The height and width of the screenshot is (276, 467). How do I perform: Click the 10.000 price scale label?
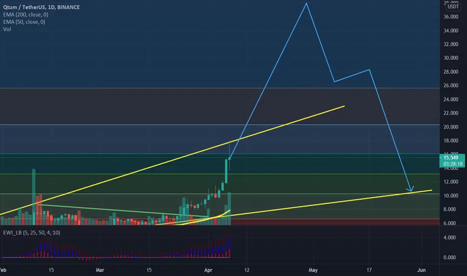[450, 196]
